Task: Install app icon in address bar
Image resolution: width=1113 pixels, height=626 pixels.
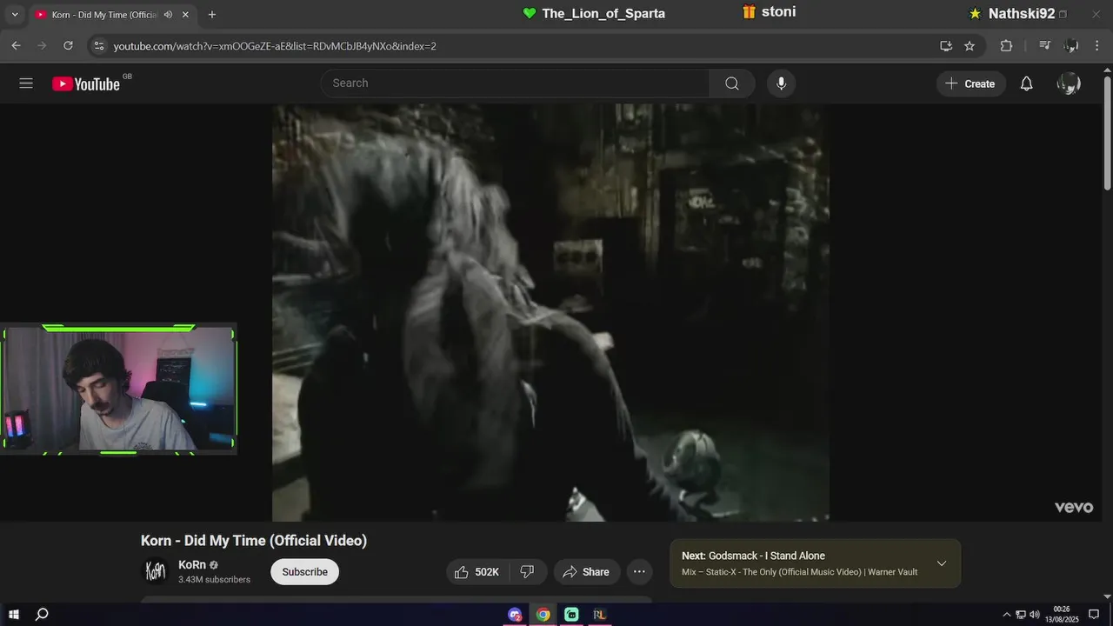Action: click(x=946, y=46)
